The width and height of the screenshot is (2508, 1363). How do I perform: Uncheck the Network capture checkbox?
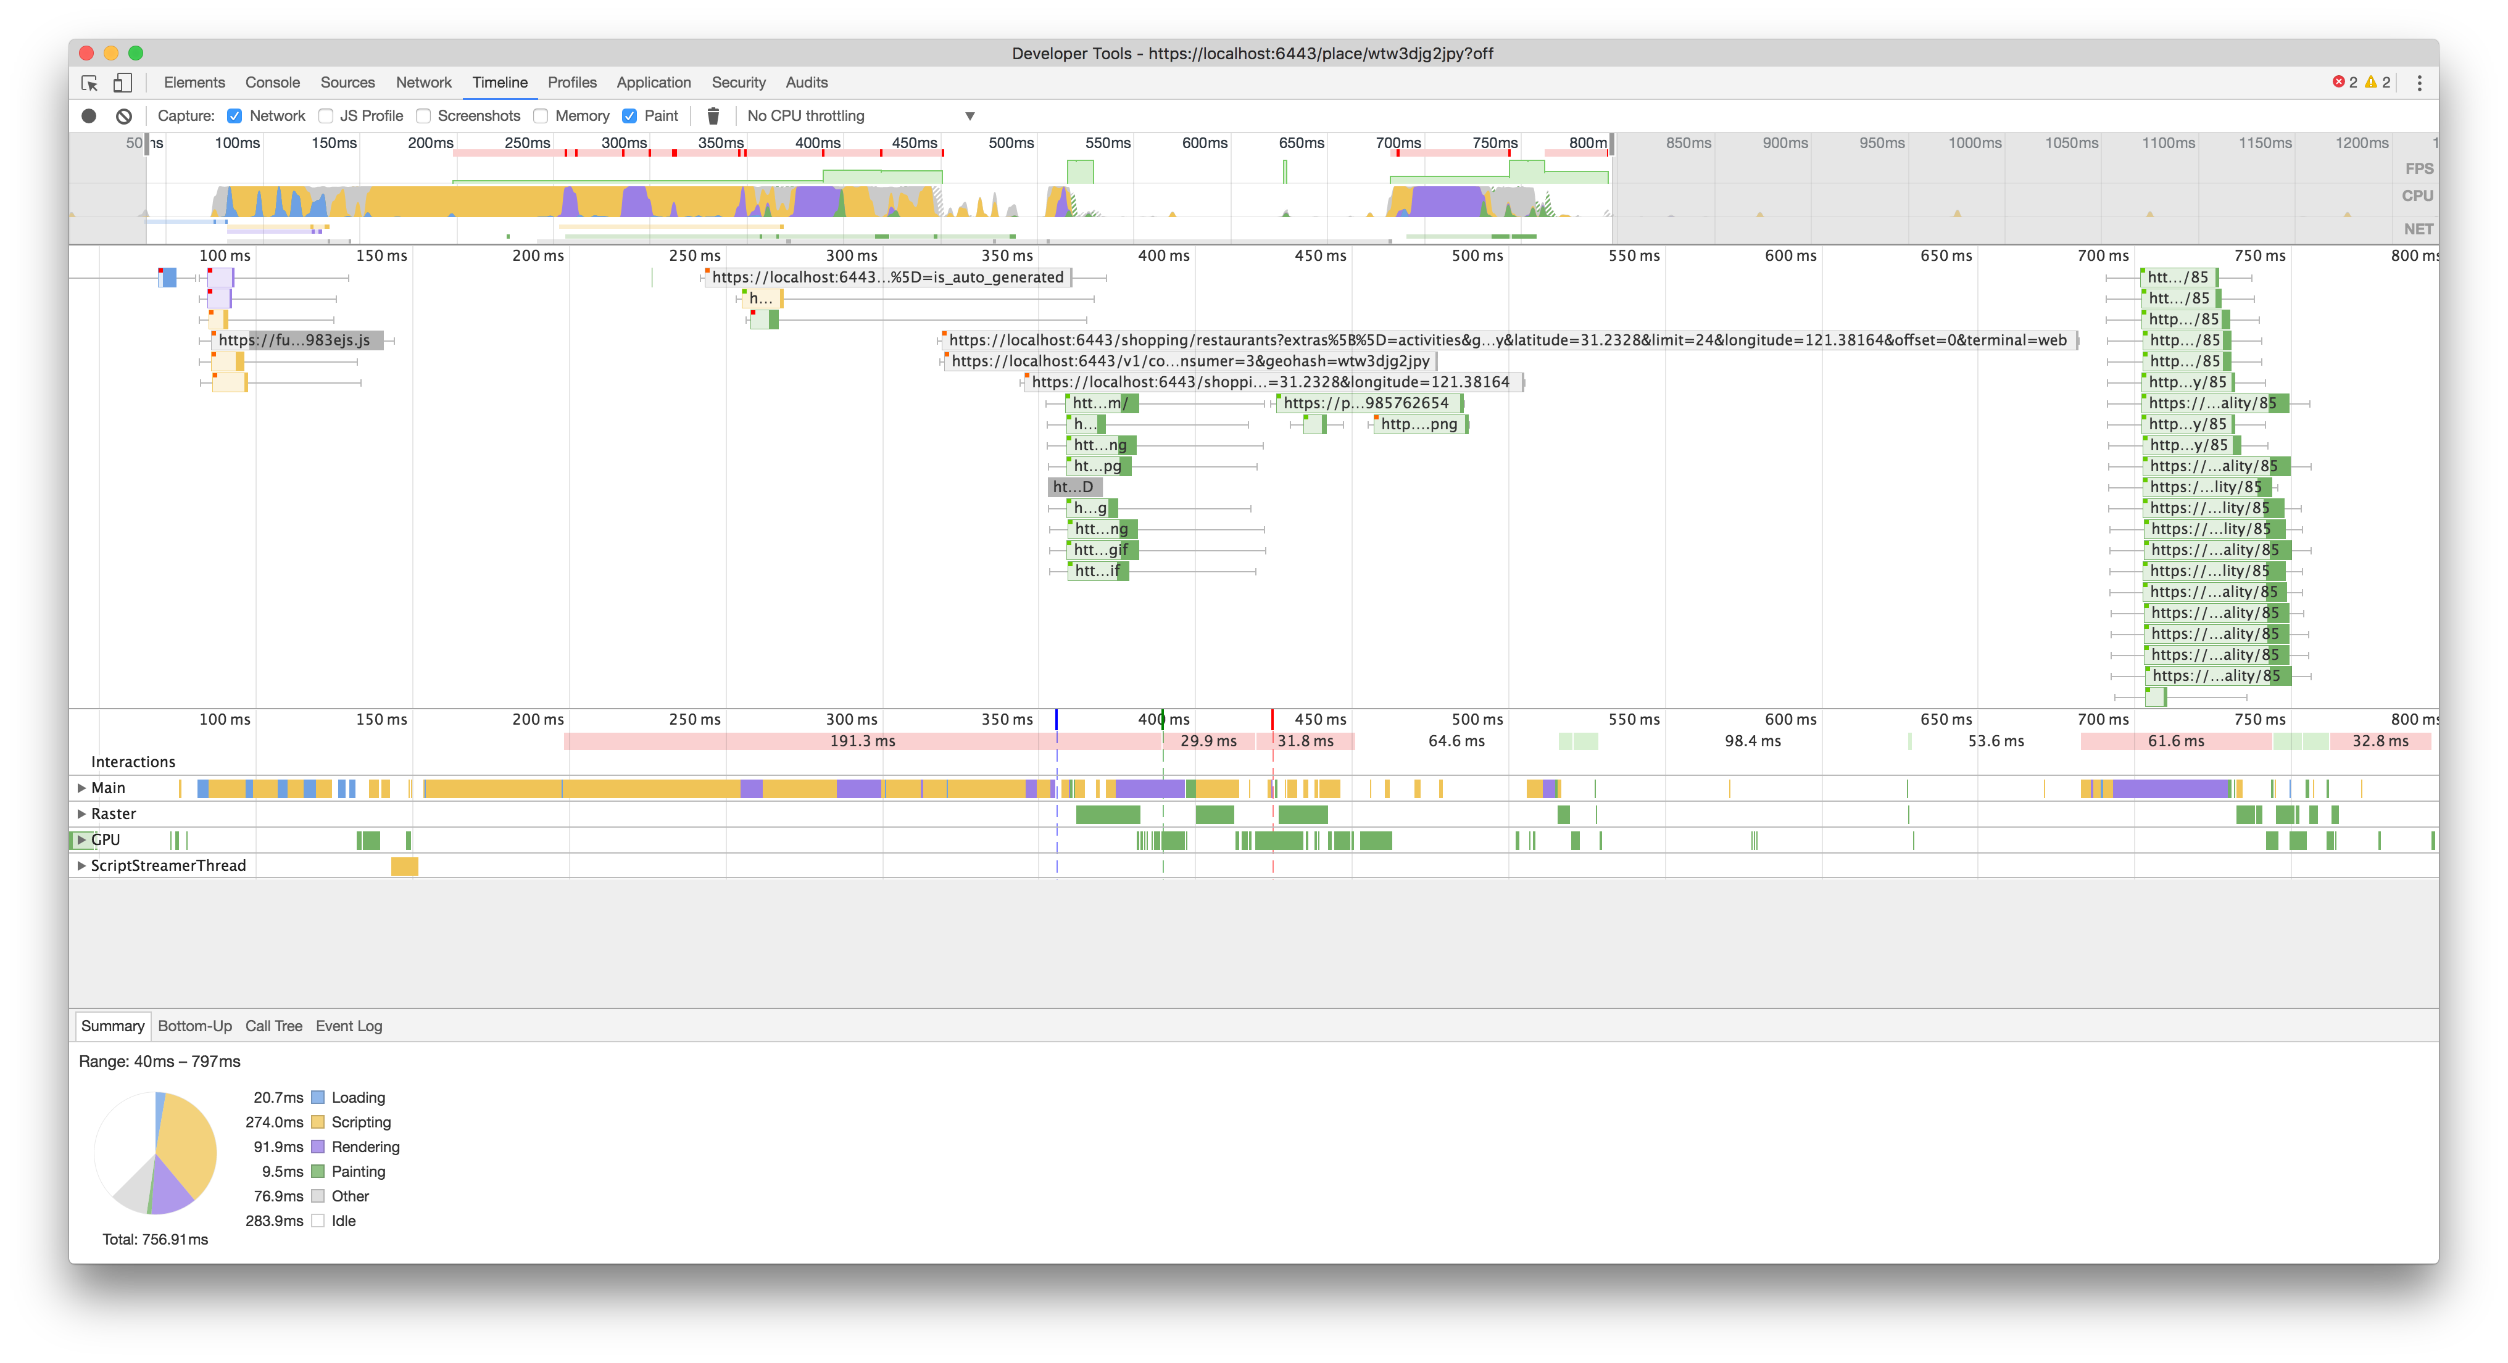click(235, 115)
